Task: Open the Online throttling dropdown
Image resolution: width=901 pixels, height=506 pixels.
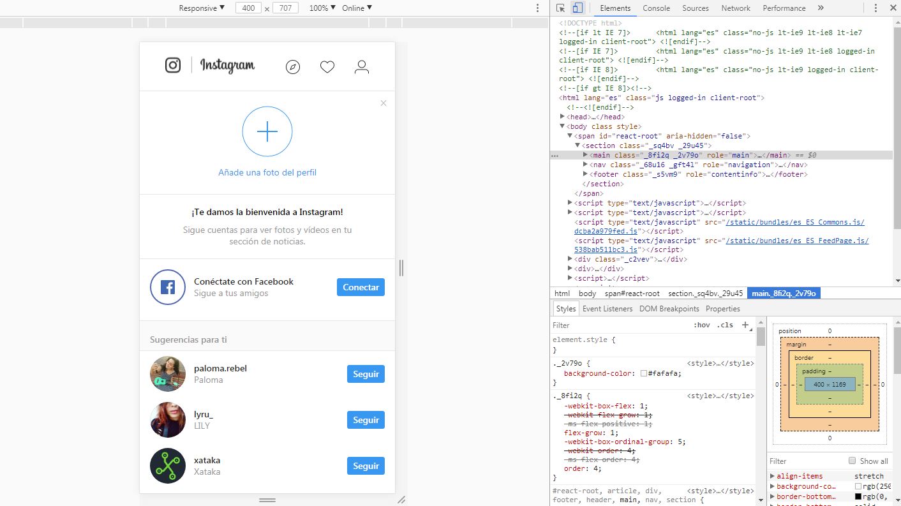Action: coord(357,8)
